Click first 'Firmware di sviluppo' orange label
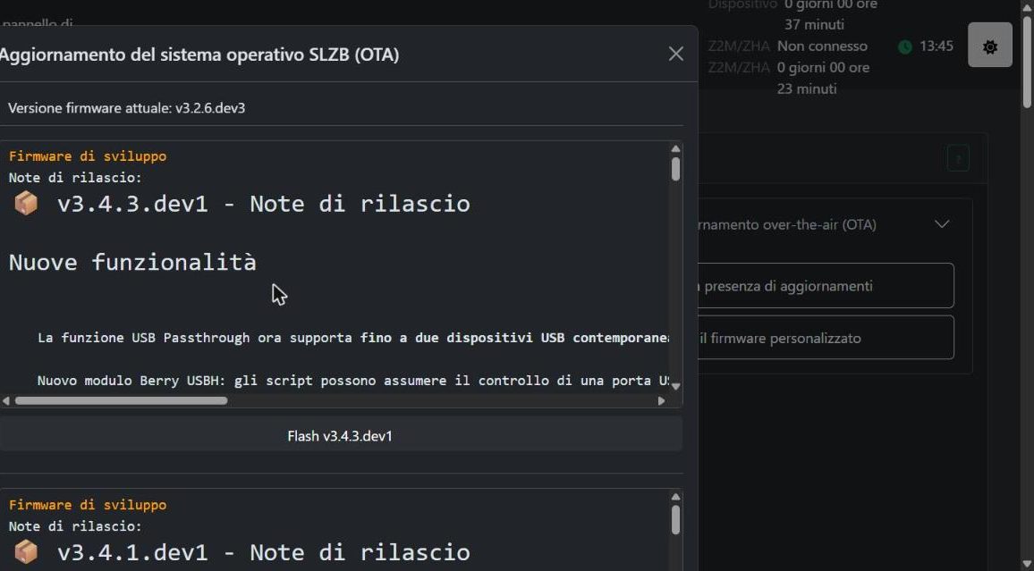This screenshot has width=1034, height=571. 88,156
